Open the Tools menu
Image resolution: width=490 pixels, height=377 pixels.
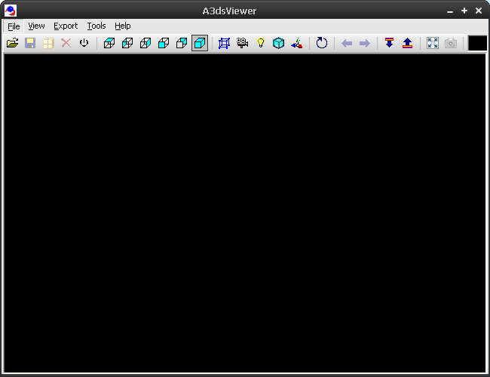96,26
